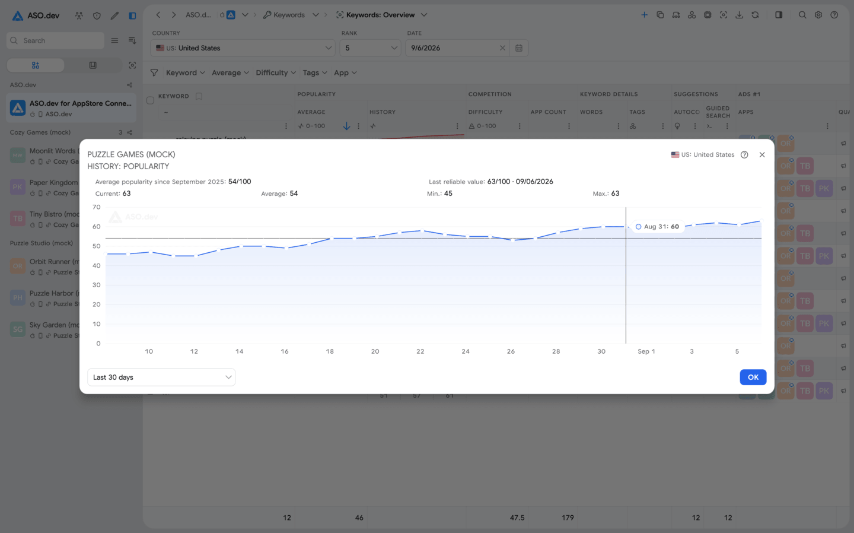Screen dimensions: 854x533
Task: Click the blue plus add icon
Action: pyautogui.click(x=644, y=15)
